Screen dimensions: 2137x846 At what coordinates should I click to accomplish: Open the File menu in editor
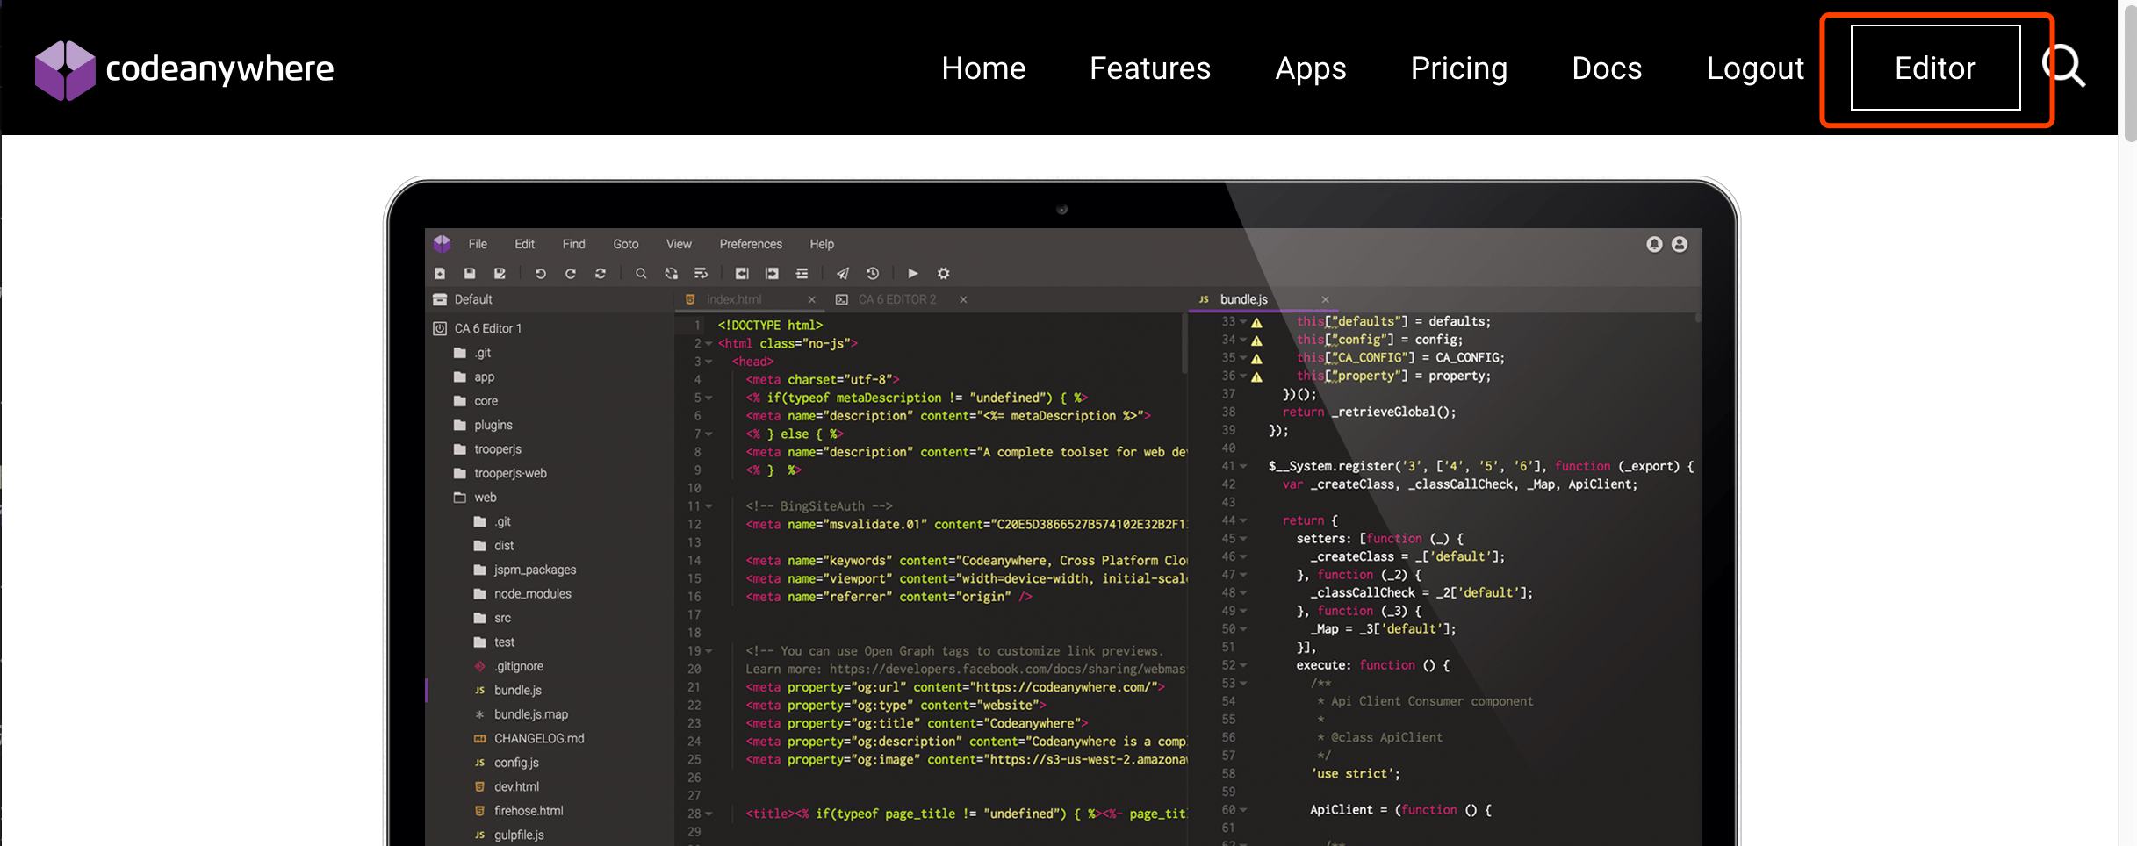click(478, 244)
